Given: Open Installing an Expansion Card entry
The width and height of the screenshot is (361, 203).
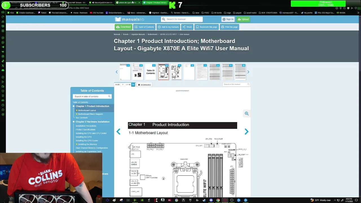Looking at the screenshot, I should click(x=88, y=152).
